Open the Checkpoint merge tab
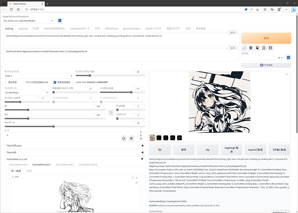 click(x=80, y=29)
